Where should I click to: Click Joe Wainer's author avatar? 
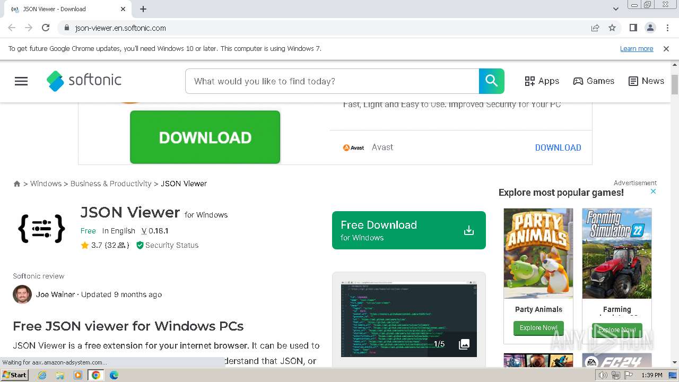22,294
